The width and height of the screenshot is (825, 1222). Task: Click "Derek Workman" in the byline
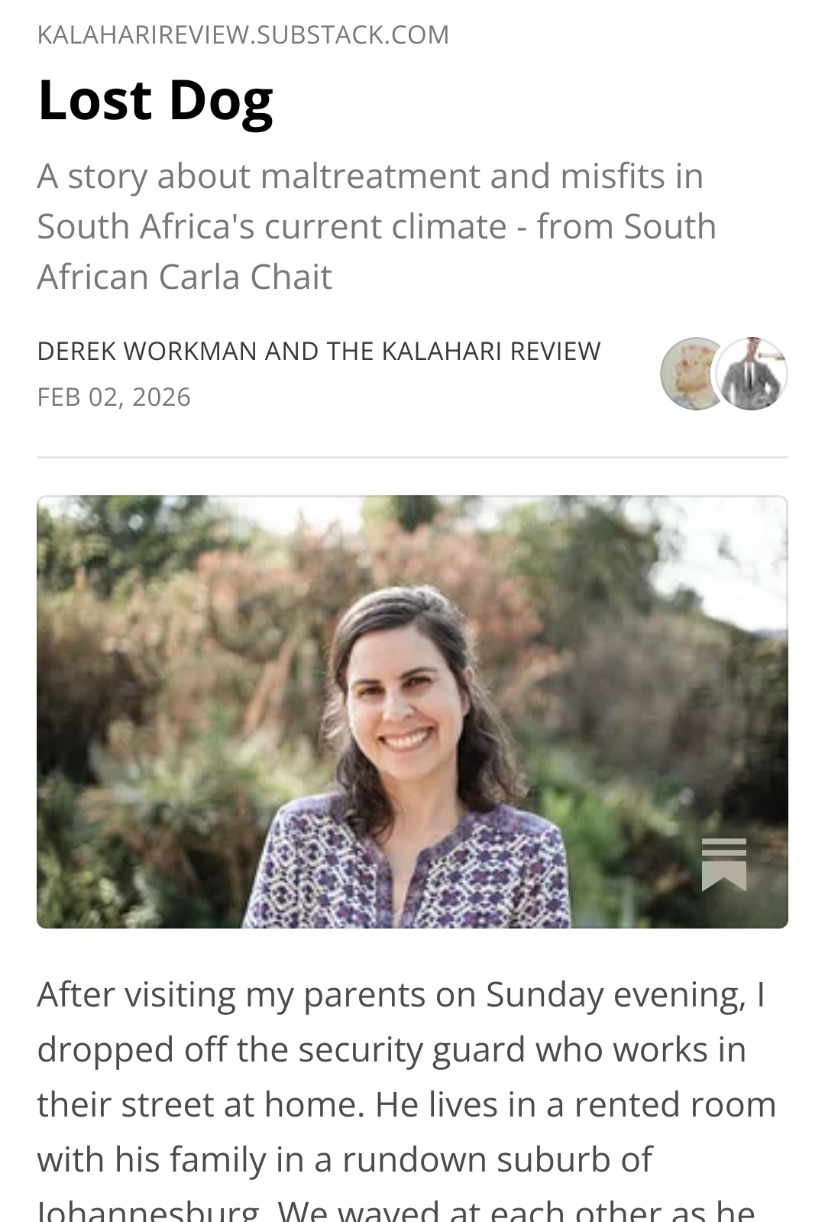pos(147,351)
